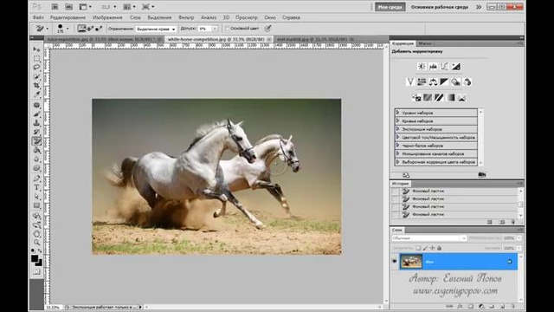Image resolution: width=554 pixels, height=312 pixels.
Task: Switch to the Маски tab
Action: [x=425, y=43]
